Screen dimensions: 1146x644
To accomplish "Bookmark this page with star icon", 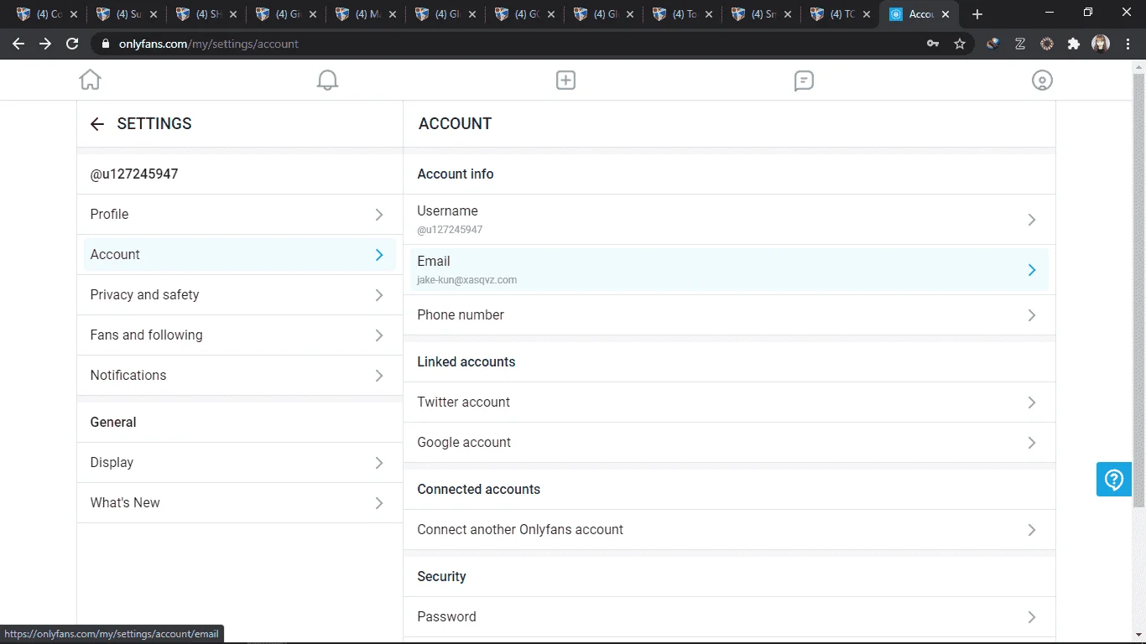I will [960, 44].
